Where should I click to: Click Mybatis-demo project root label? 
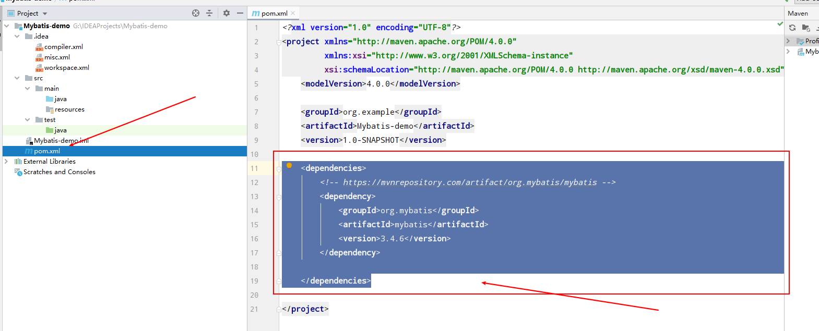[46, 26]
